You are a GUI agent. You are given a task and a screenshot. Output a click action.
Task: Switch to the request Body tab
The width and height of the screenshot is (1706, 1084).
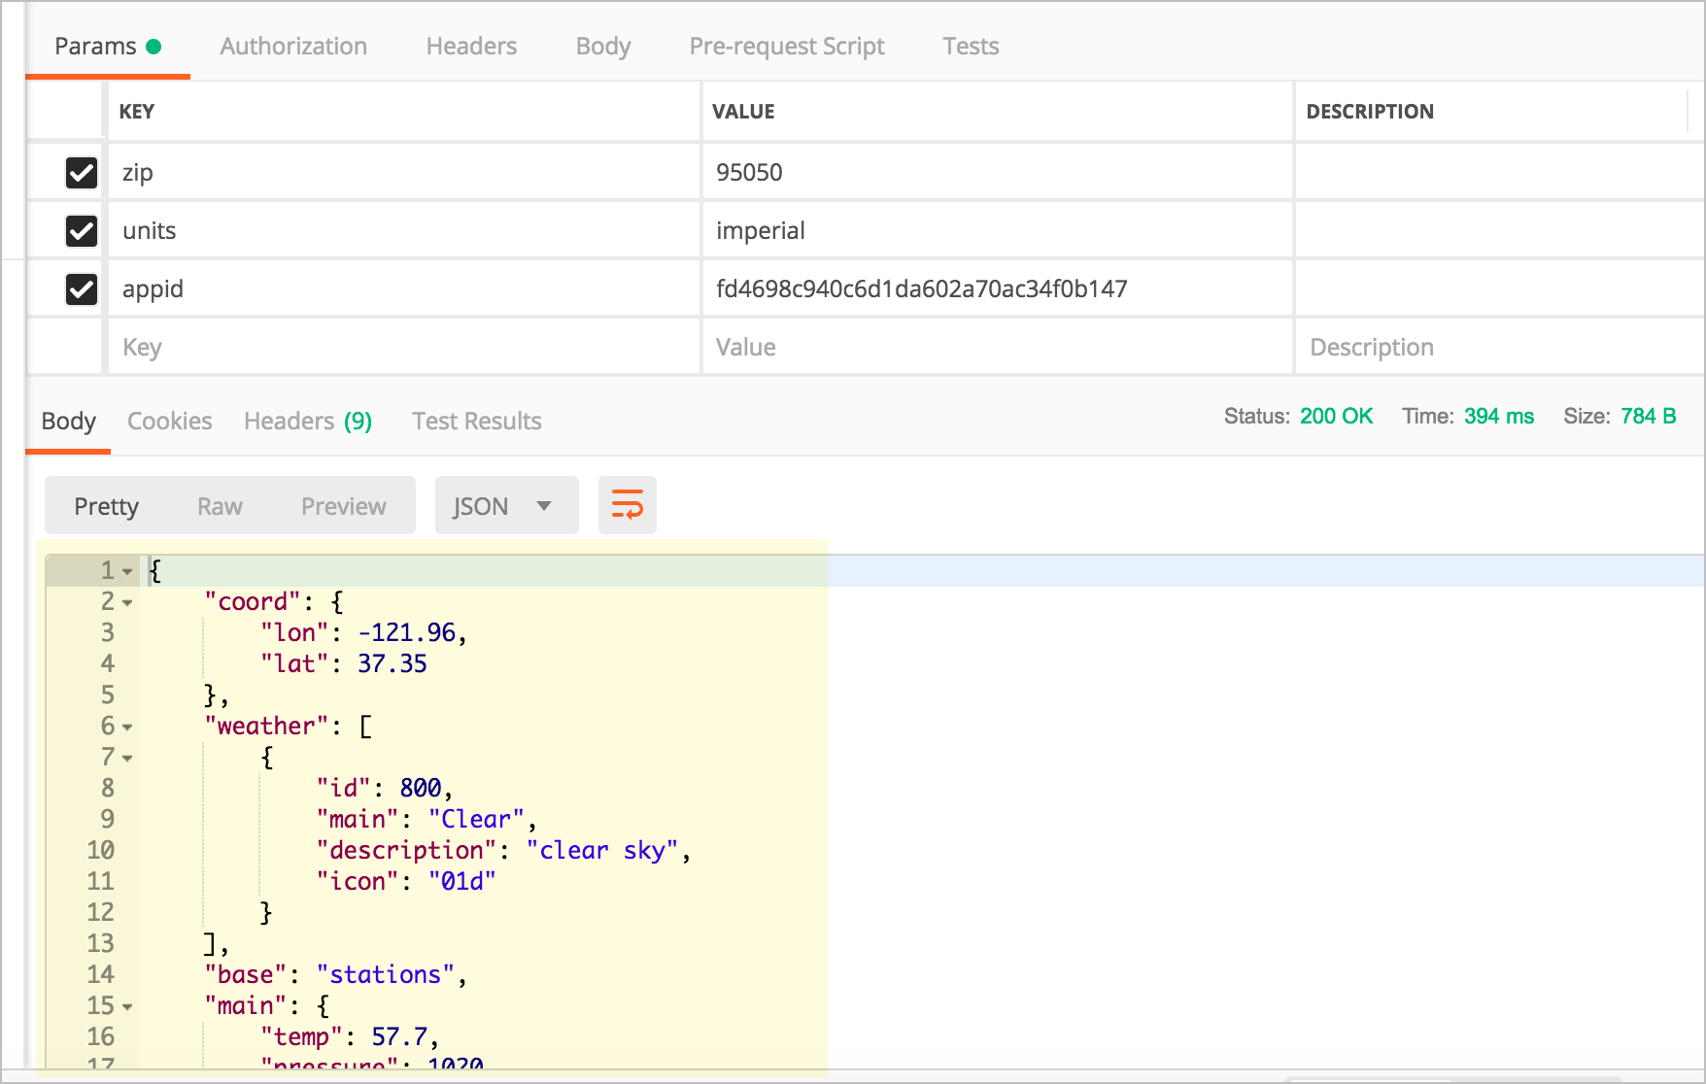pyautogui.click(x=603, y=47)
